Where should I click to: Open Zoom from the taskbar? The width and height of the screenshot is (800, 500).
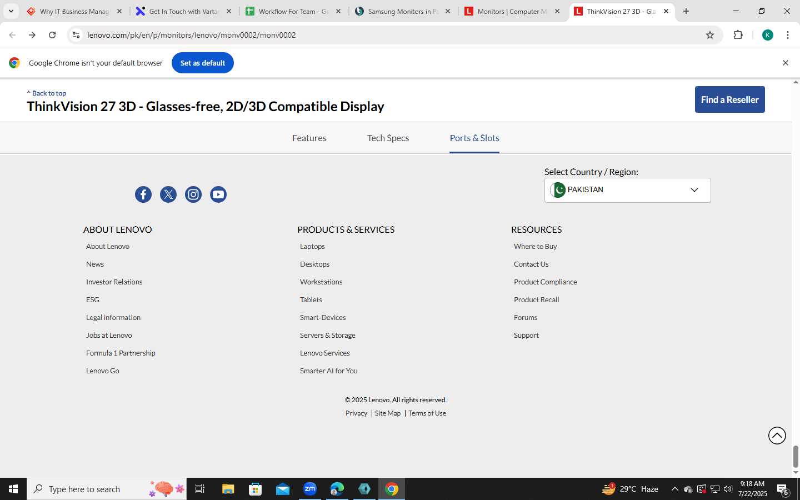tap(310, 489)
